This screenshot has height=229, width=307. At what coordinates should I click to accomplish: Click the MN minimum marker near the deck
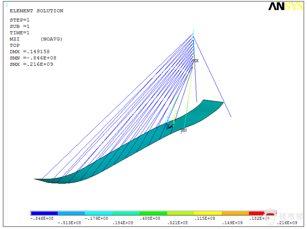pos(183,130)
